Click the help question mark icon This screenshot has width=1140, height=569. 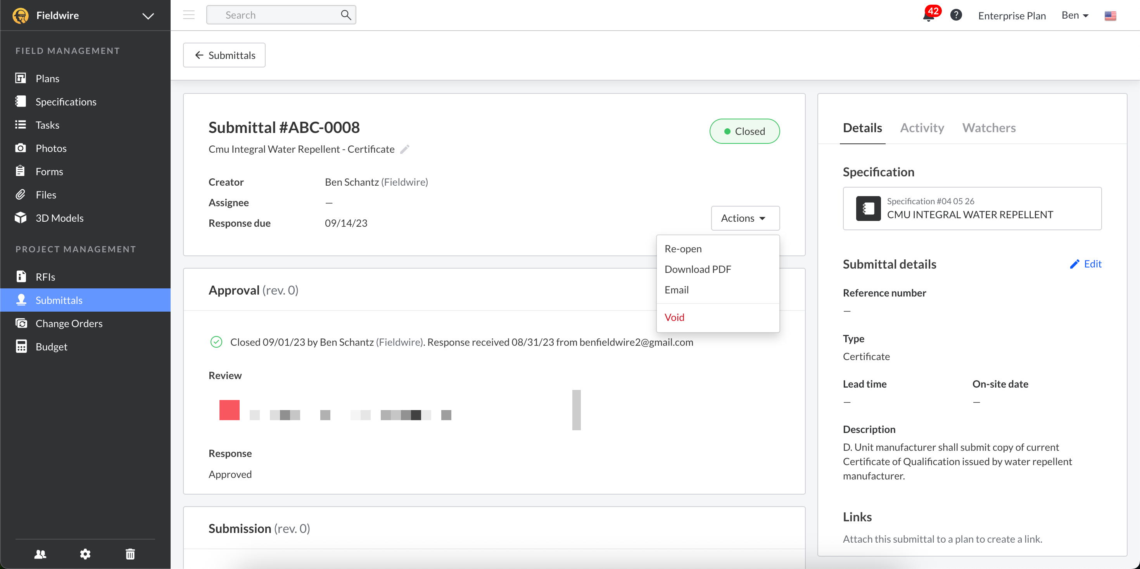click(956, 15)
